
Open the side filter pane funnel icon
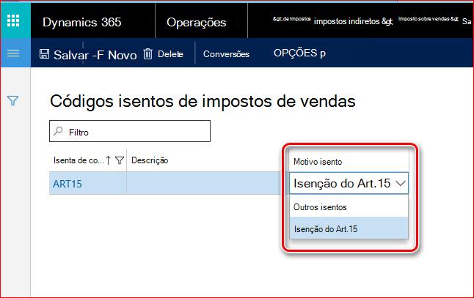click(13, 100)
